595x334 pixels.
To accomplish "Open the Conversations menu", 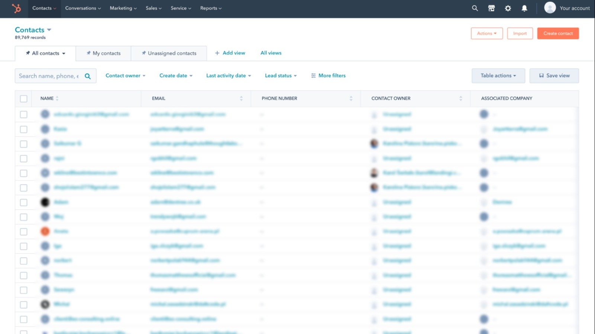I will point(82,8).
